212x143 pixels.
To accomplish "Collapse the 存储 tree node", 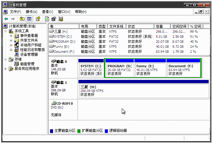I will click(5, 59).
